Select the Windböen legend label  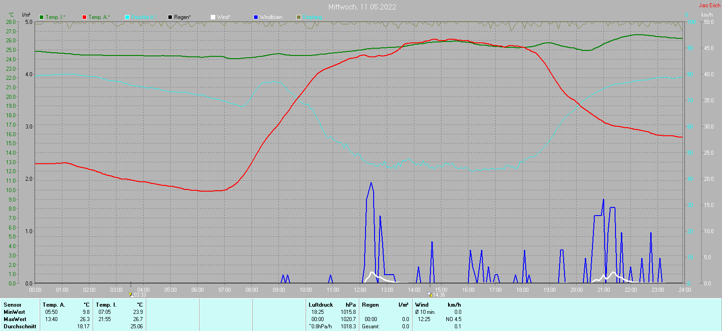(271, 17)
